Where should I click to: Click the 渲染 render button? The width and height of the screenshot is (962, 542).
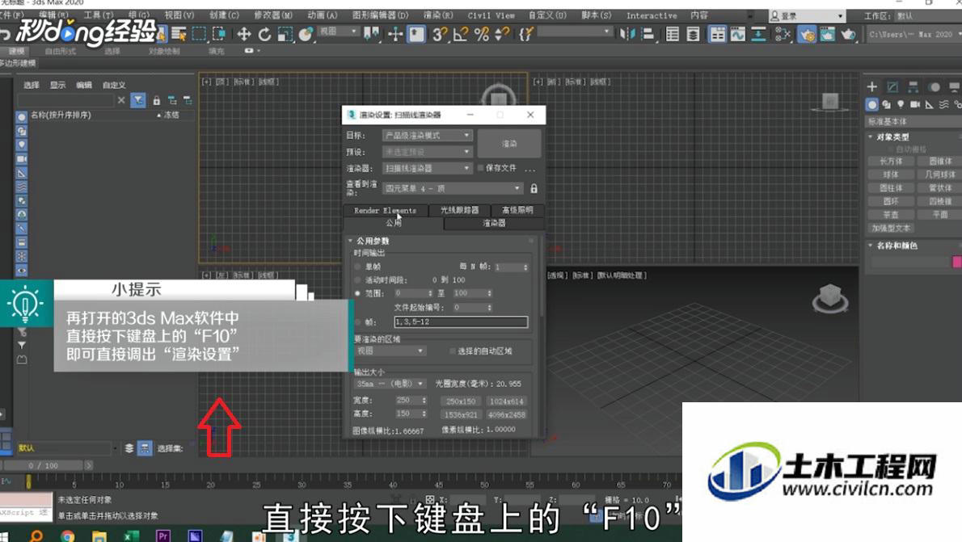[x=509, y=144]
